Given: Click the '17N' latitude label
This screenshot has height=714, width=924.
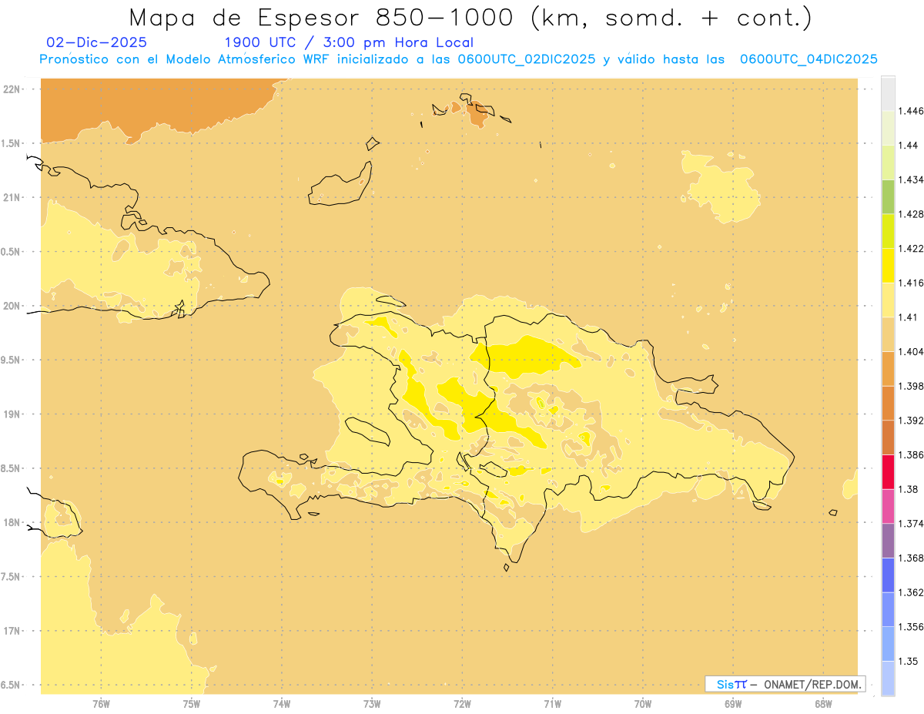Looking at the screenshot, I should [12, 631].
